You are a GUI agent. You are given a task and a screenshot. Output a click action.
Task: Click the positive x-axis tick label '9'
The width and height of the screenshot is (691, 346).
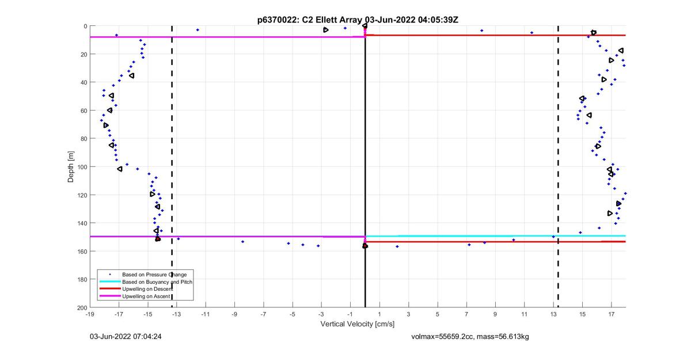point(495,314)
